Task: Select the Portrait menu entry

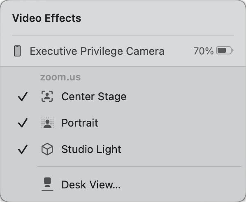Action: (x=123, y=123)
